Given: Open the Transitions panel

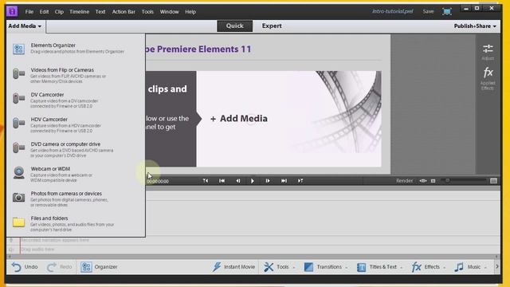Looking at the screenshot, I should pyautogui.click(x=326, y=267).
